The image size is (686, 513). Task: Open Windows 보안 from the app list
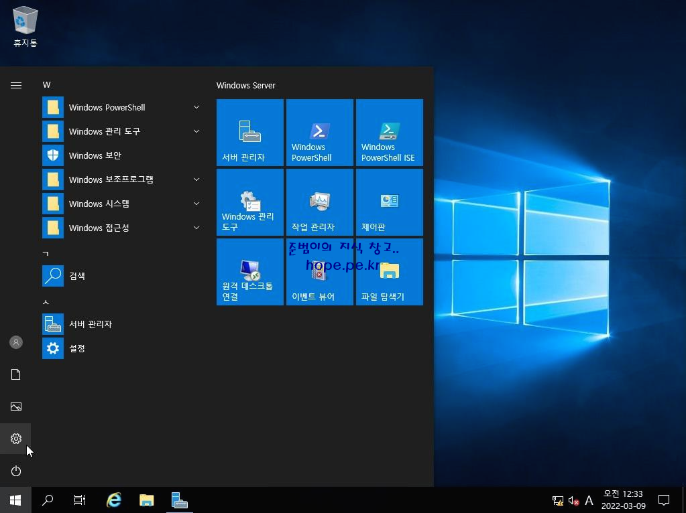121,155
